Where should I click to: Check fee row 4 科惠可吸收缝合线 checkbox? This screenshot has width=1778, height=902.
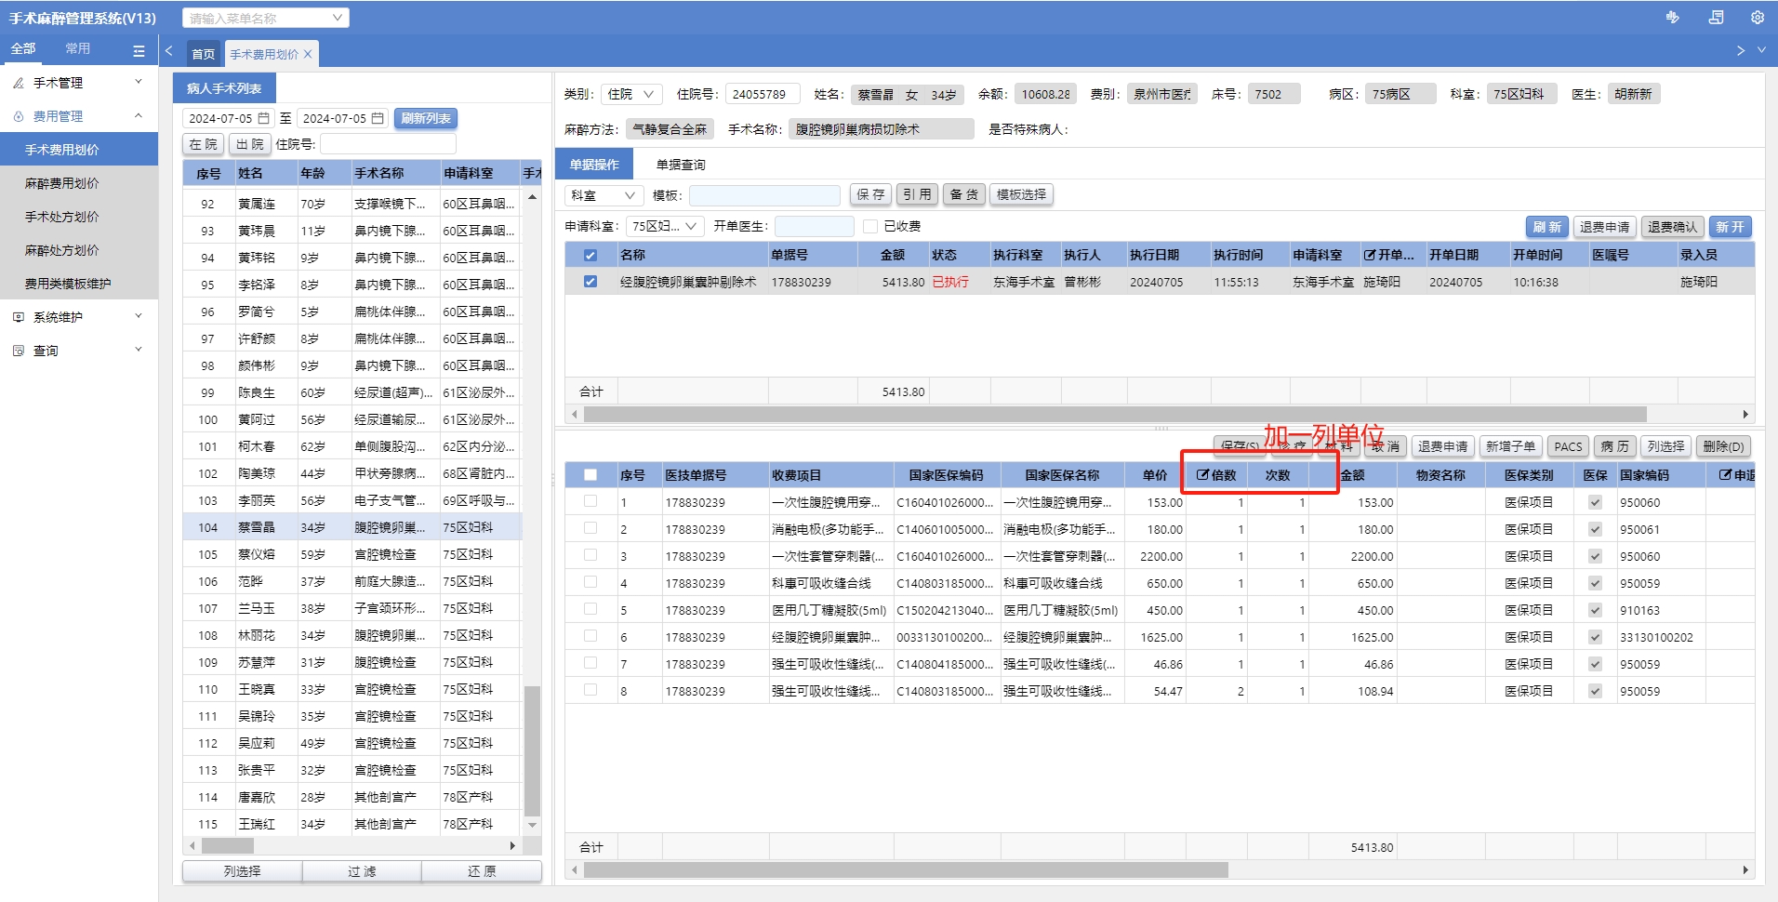(x=590, y=582)
